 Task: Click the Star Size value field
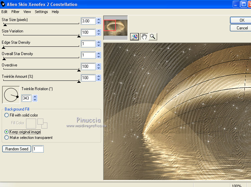[x=88, y=21]
